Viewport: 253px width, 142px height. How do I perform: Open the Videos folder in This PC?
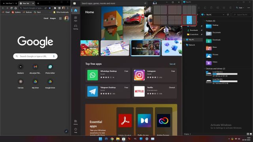pos(212,63)
